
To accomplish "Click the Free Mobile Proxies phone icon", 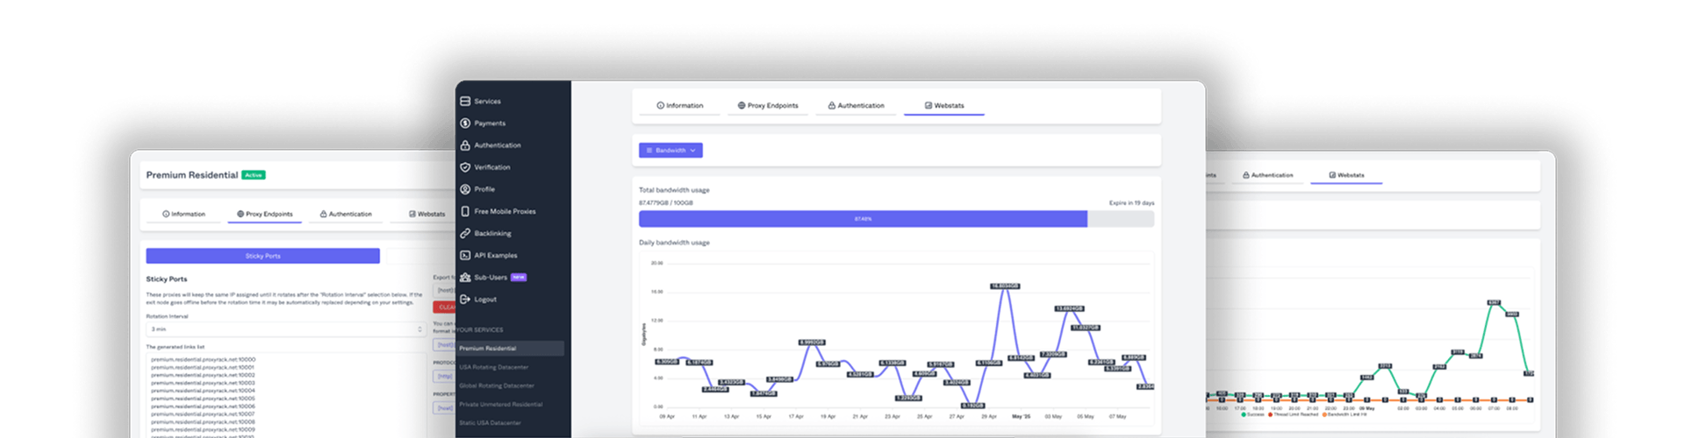I will coord(465,211).
